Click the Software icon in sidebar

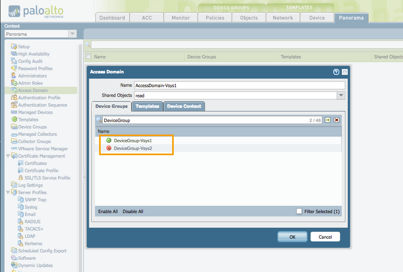click(14, 257)
